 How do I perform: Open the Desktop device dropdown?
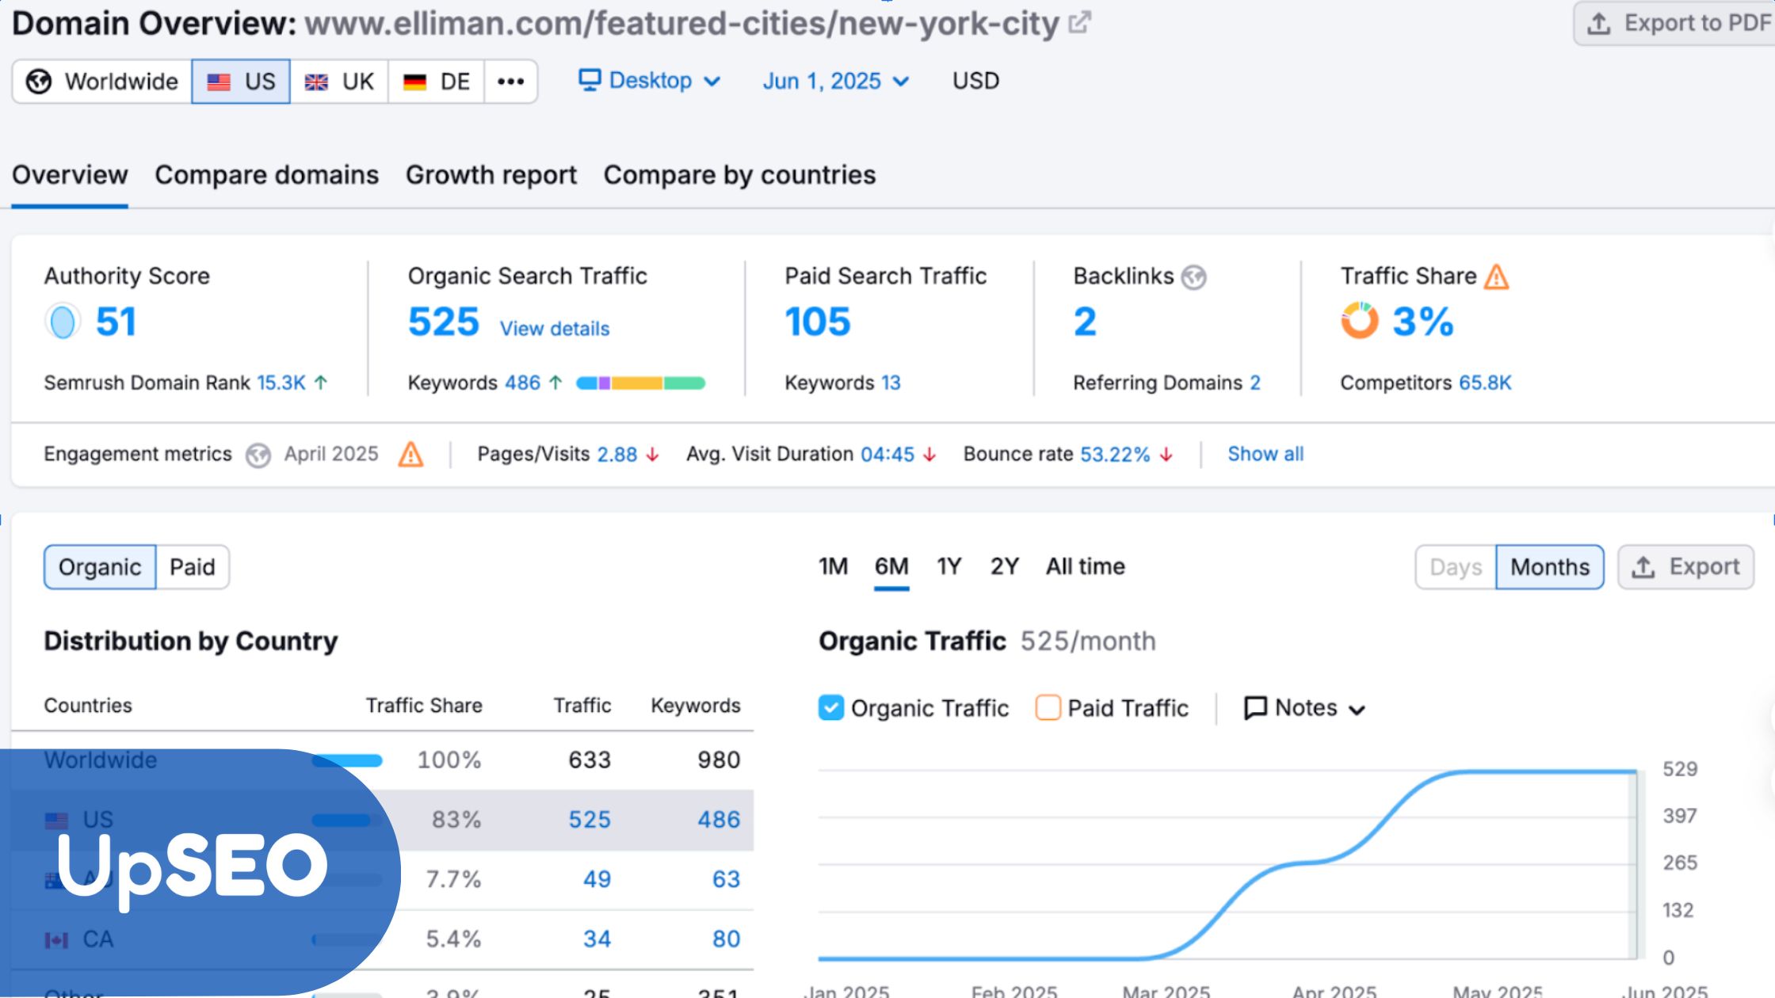pyautogui.click(x=650, y=81)
